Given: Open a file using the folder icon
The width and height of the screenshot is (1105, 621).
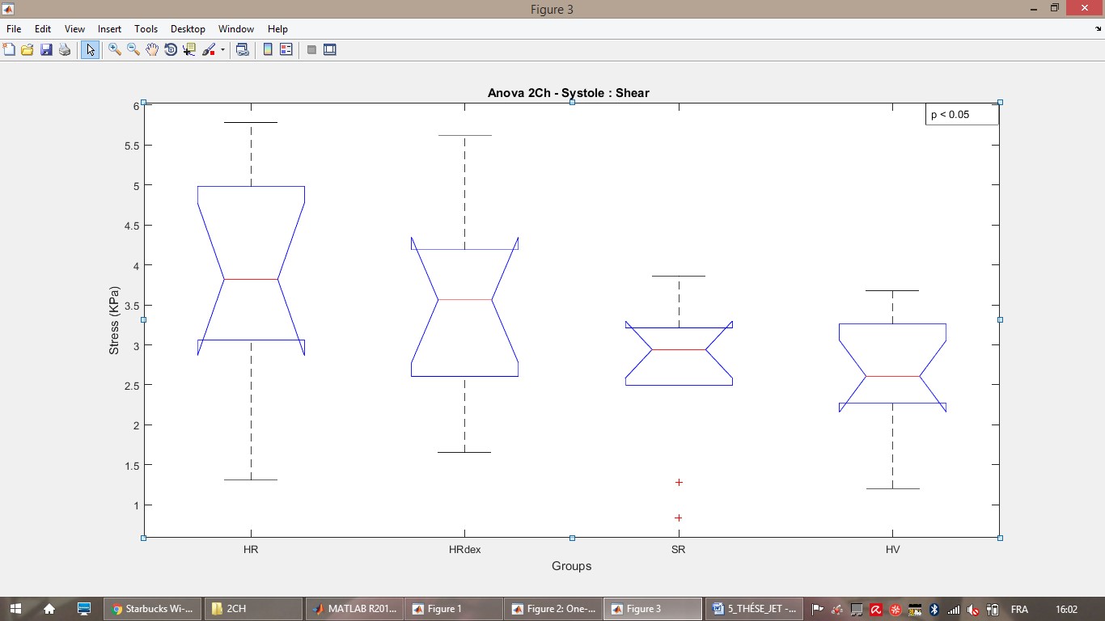Looking at the screenshot, I should 28,50.
